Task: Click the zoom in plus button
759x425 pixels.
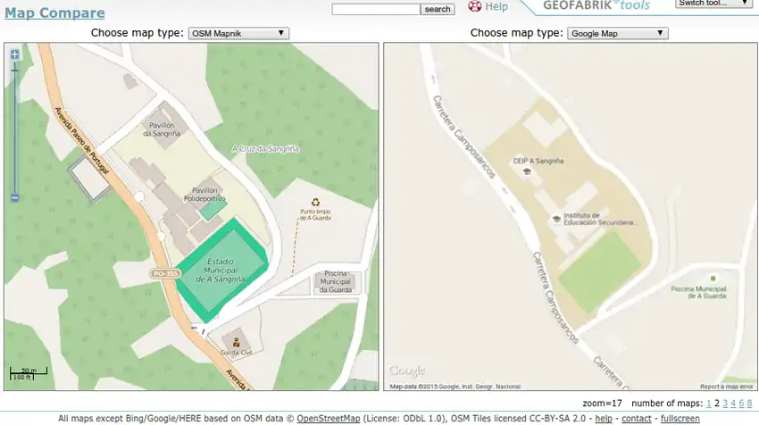Action: pos(14,54)
